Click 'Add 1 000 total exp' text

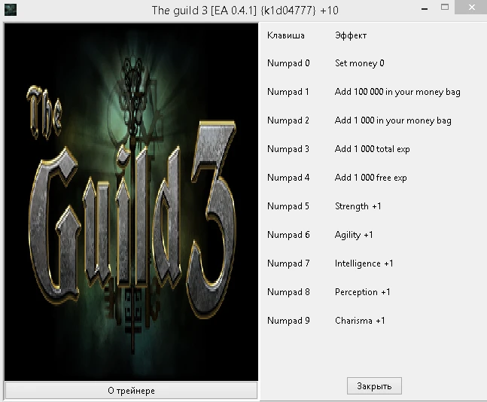coord(373,149)
